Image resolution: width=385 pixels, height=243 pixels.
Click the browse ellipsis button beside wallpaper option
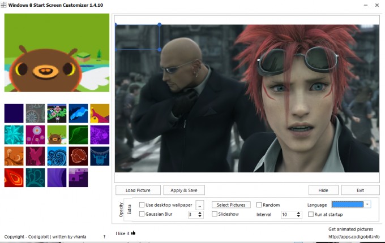click(200, 205)
